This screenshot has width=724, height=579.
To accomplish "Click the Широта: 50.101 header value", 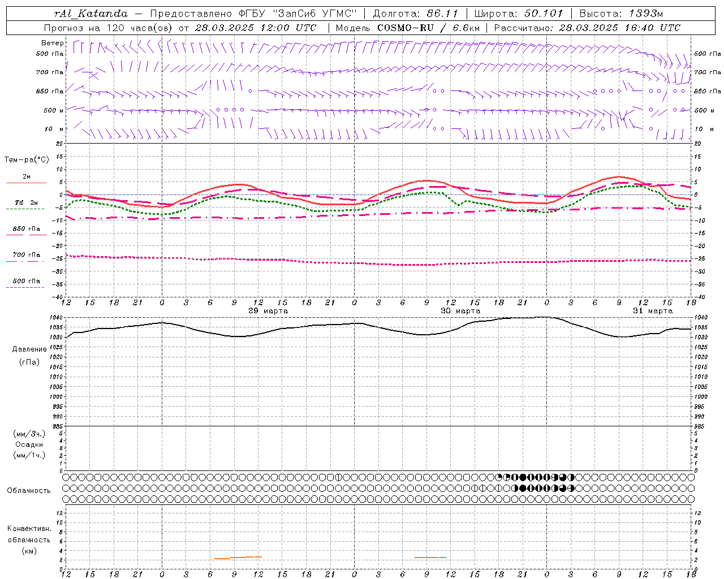I will (520, 14).
